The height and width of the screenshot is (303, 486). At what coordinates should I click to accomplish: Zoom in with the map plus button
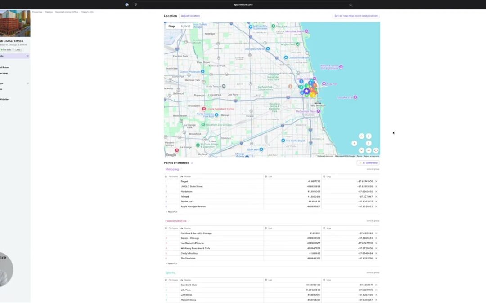coord(369,136)
